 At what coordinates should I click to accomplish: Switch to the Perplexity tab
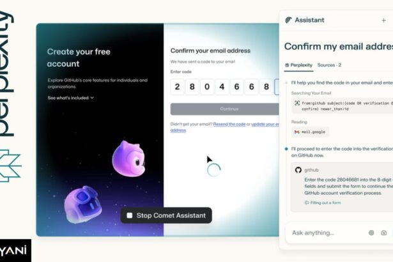[x=298, y=65]
